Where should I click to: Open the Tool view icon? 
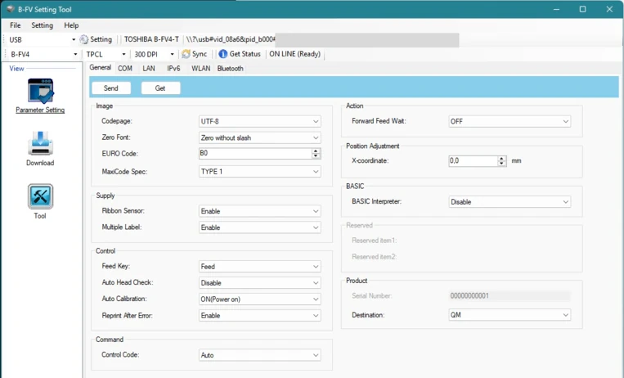tap(40, 196)
